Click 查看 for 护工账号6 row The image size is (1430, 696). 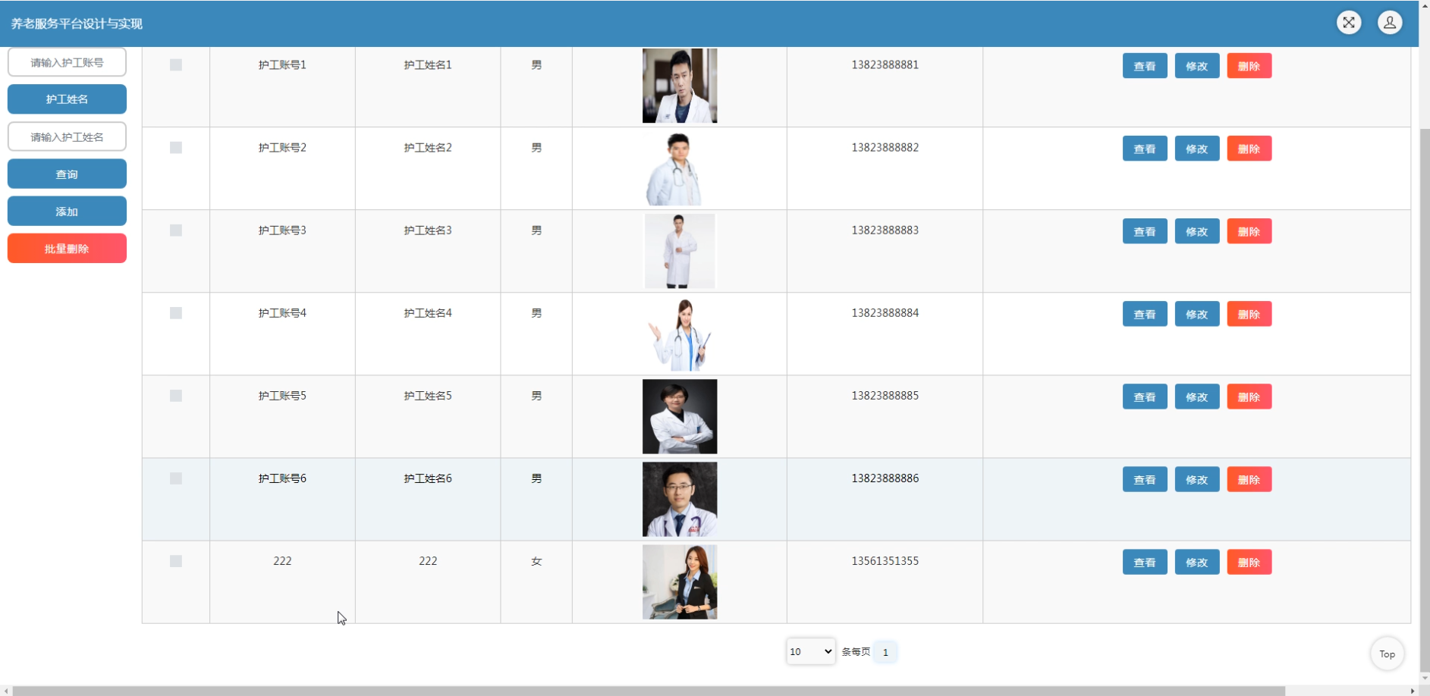coord(1145,479)
